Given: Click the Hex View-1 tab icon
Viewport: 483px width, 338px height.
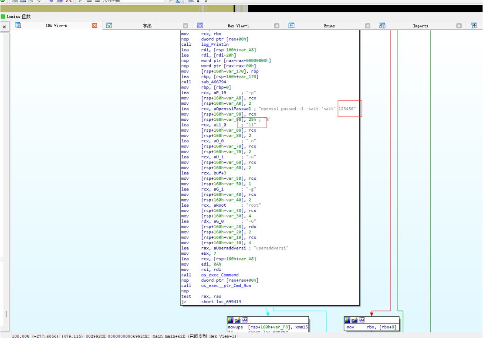Looking at the screenshot, I should [200, 26].
